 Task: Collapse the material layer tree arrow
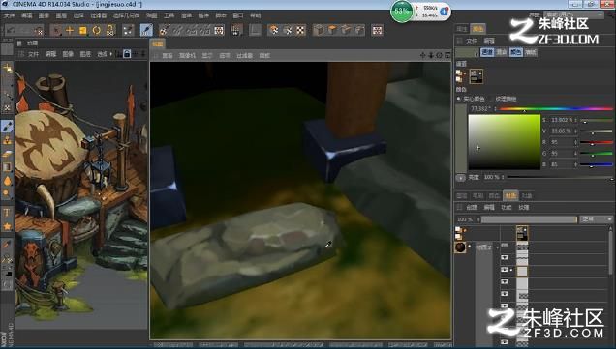[x=498, y=247]
